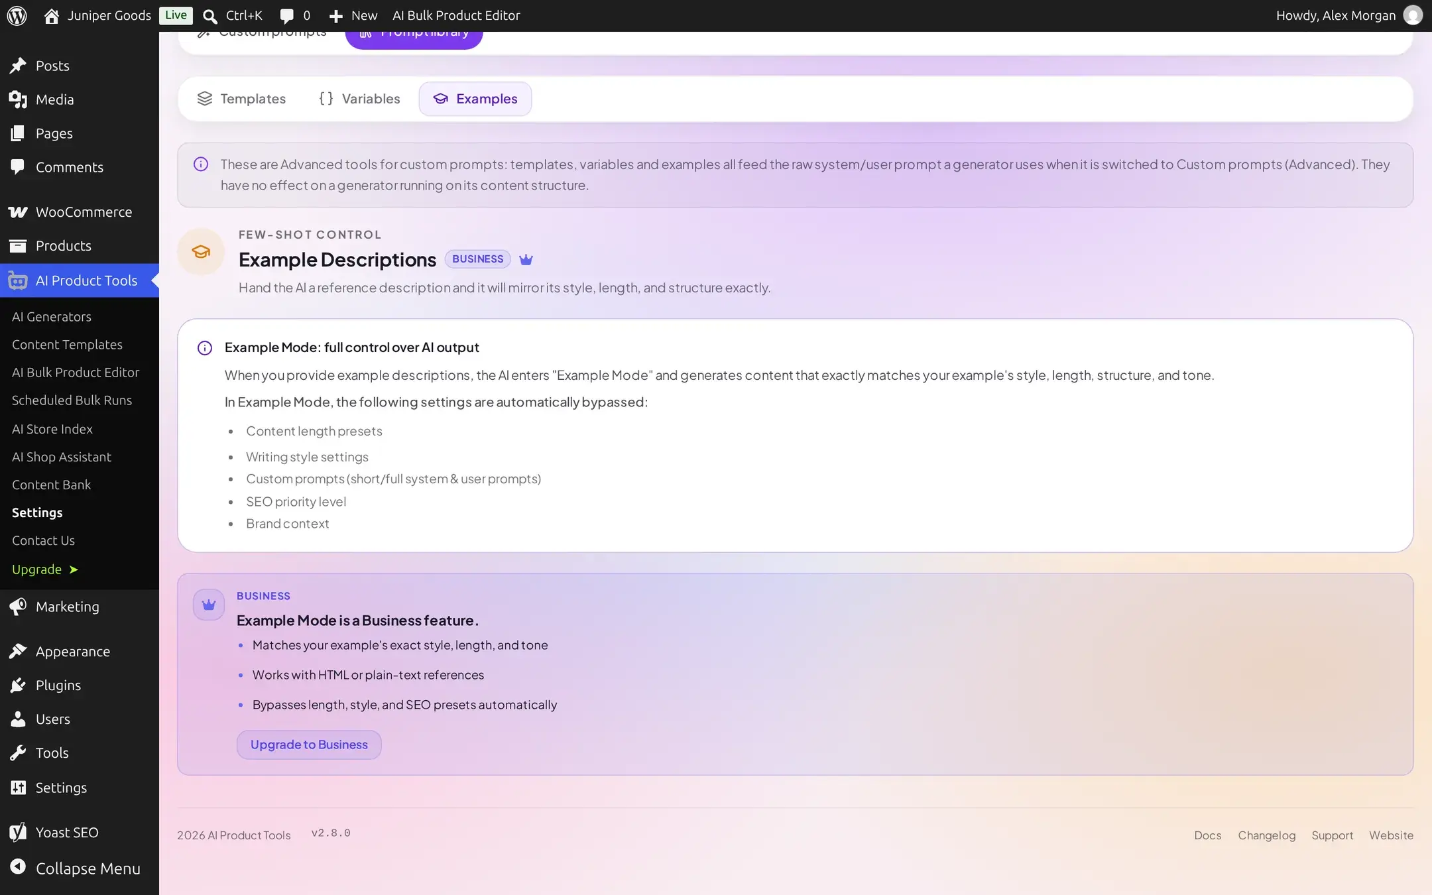Click the AI Product Tools robot icon
This screenshot has width=1432, height=895.
pos(18,280)
